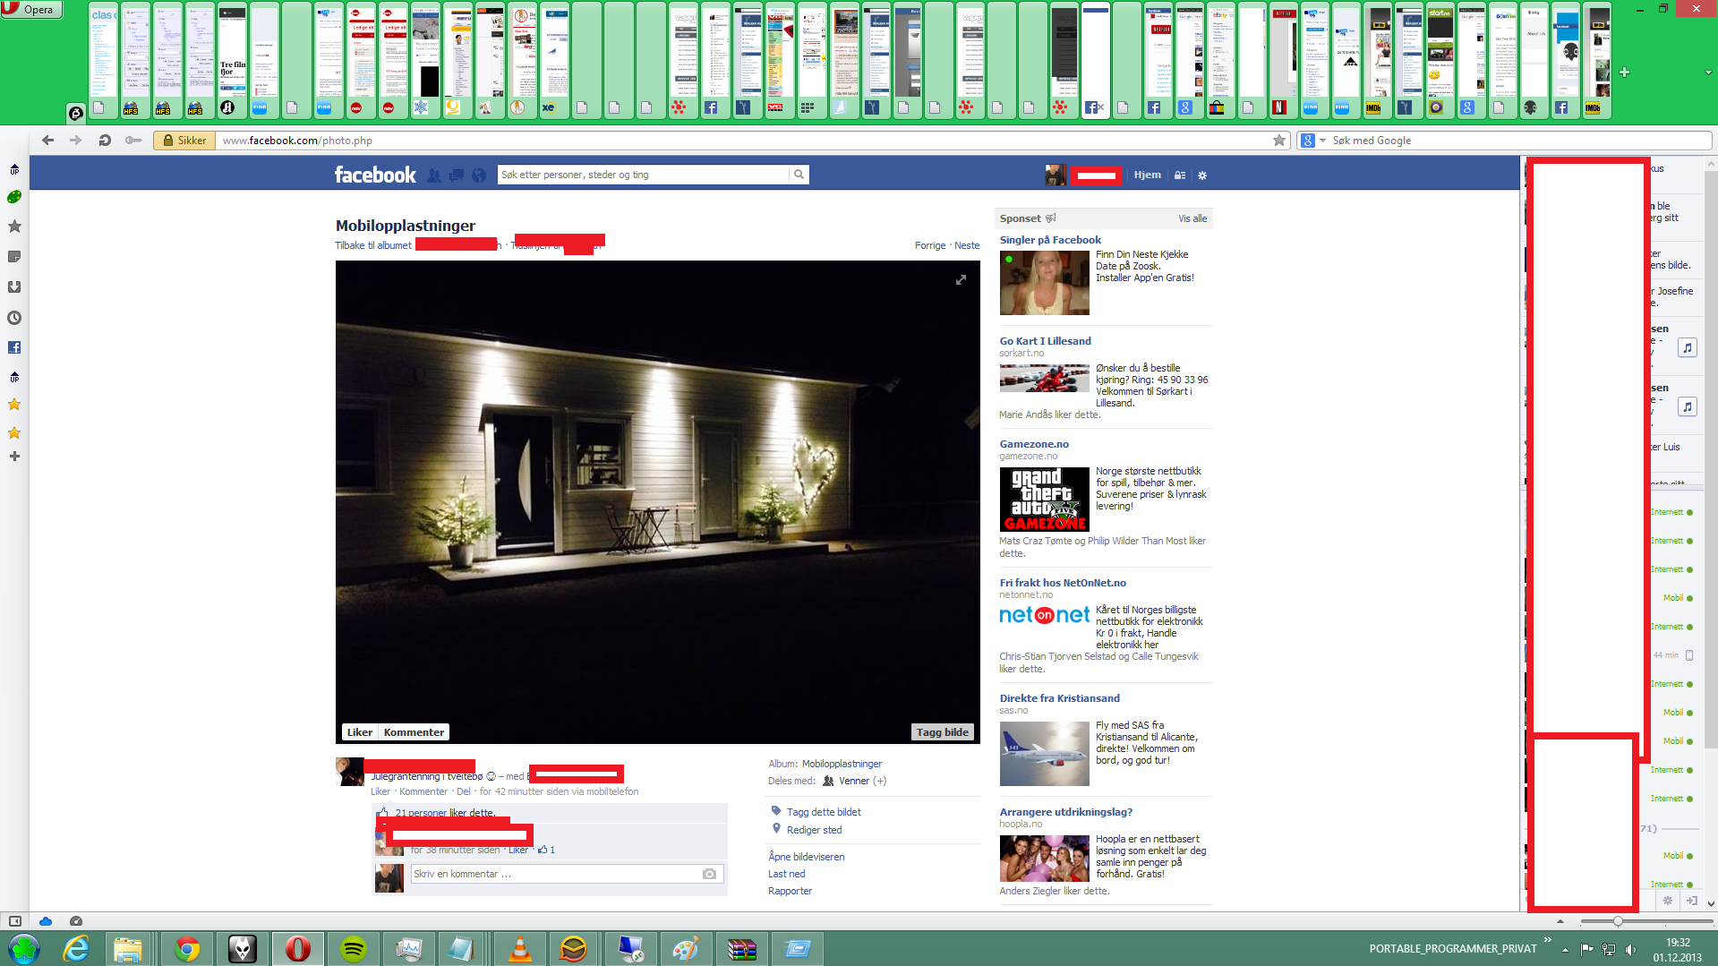1718x966 pixels.
Task: Launch Spotify from the taskbar
Action: (x=354, y=949)
